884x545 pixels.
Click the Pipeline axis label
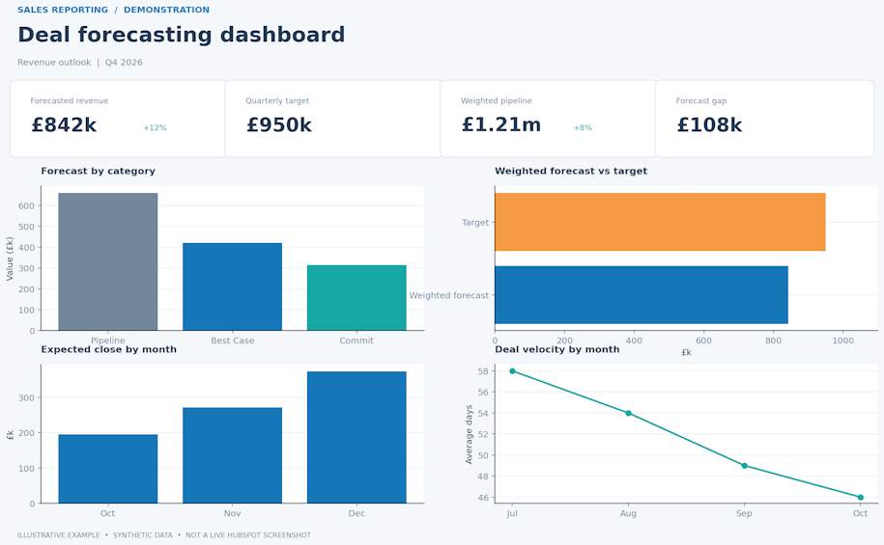click(107, 341)
